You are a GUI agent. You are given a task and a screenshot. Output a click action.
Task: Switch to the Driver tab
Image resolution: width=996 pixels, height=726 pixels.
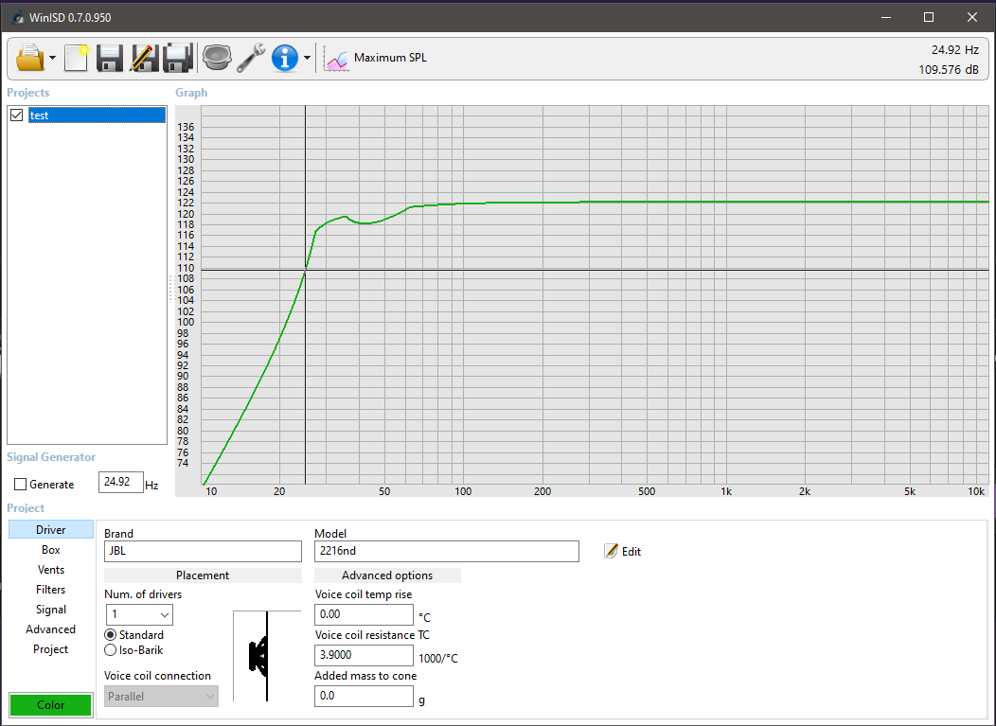tap(51, 530)
